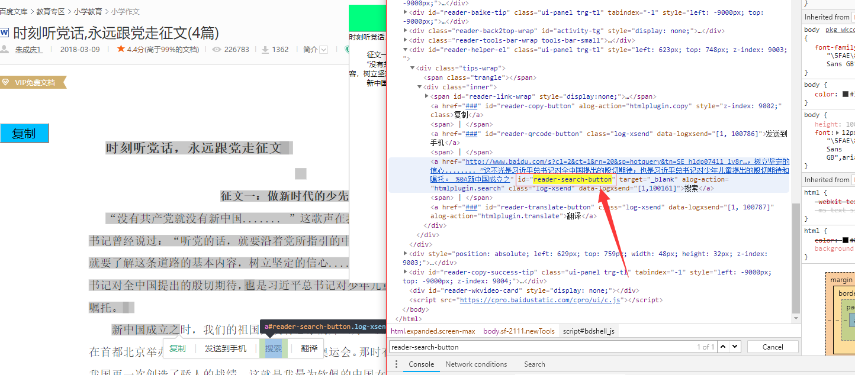This screenshot has height=375, width=855.
Task: Open the 小学教育 breadcrumb link
Action: coord(88,11)
